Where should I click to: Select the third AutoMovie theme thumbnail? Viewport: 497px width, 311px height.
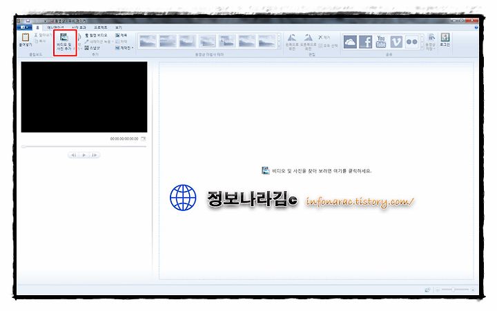[187, 41]
